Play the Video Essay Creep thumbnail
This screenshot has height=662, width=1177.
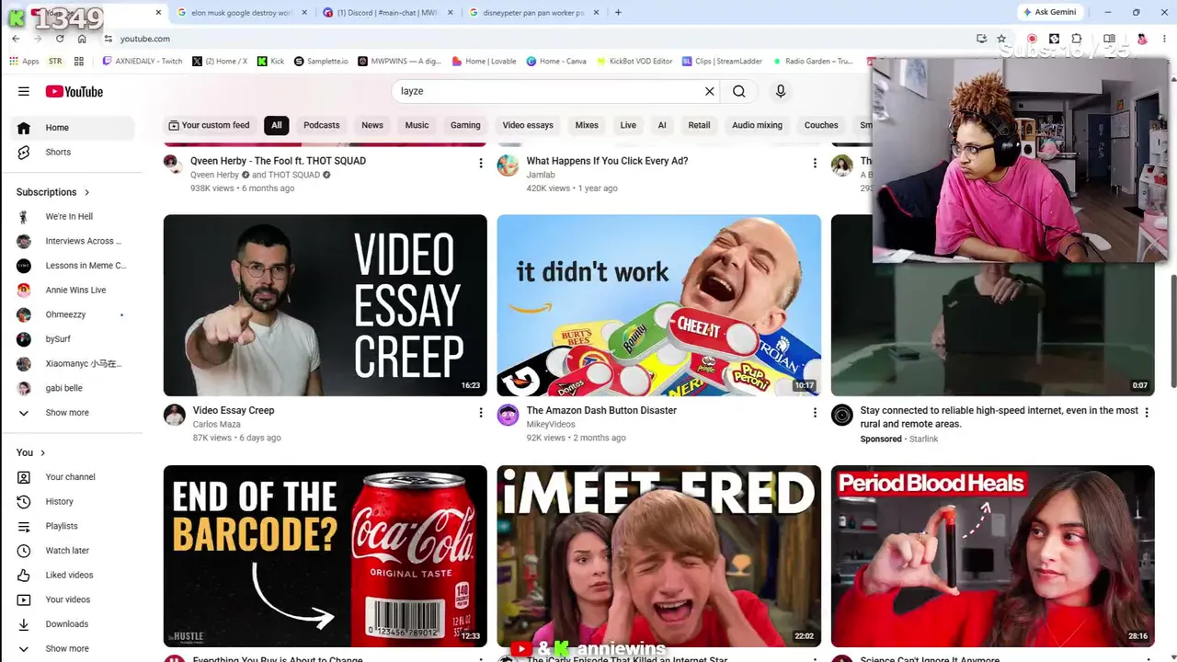click(x=326, y=305)
